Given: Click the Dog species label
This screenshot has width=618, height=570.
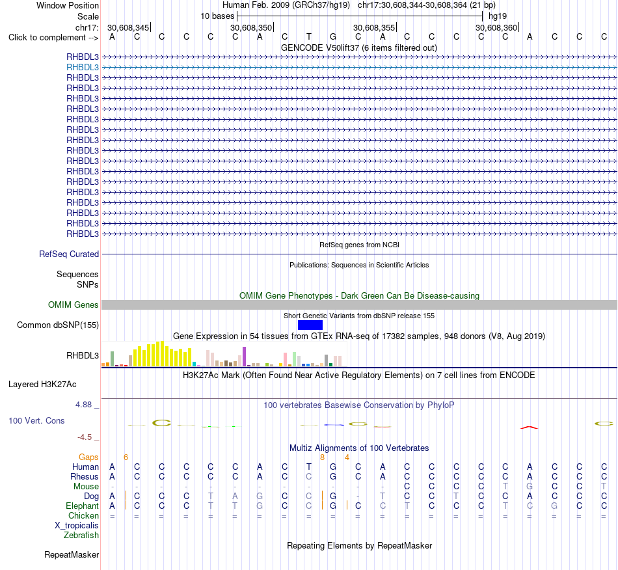Looking at the screenshot, I should coord(91,496).
